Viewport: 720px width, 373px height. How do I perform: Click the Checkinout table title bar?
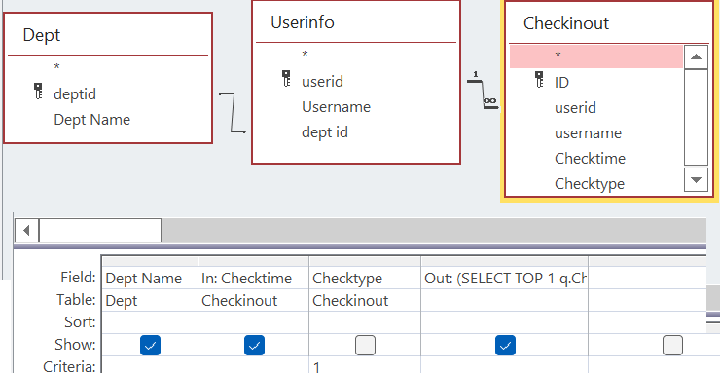tap(609, 23)
